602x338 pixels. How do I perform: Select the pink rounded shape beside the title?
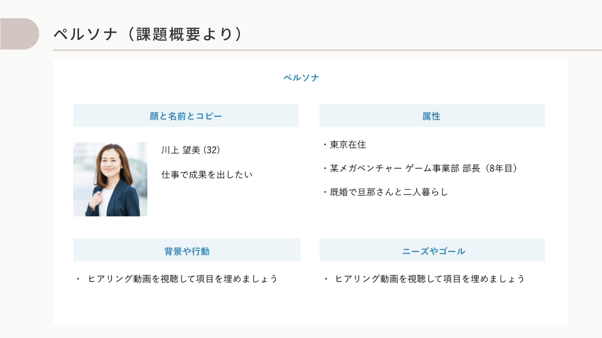(19, 34)
